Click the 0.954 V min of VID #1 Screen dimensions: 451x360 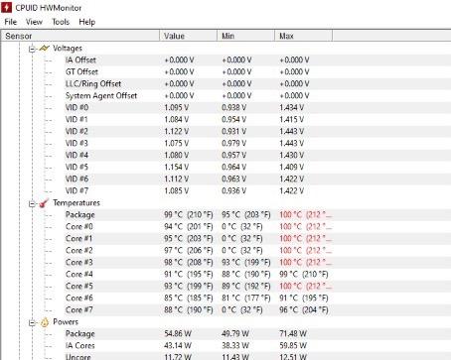(x=234, y=120)
